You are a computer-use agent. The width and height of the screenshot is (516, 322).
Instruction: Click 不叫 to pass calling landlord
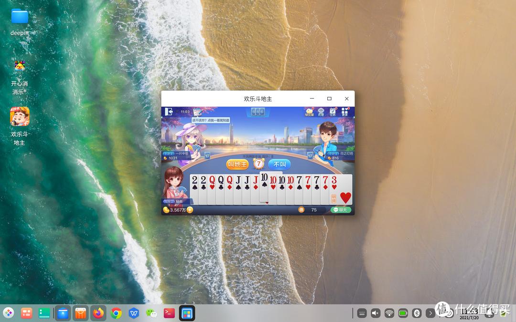[279, 164]
